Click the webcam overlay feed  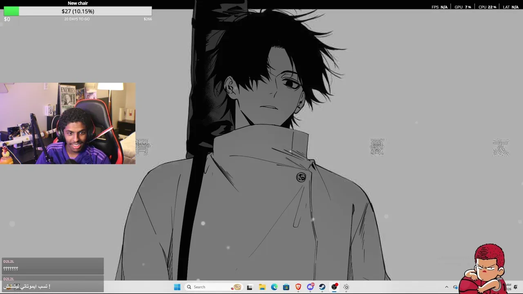point(67,123)
